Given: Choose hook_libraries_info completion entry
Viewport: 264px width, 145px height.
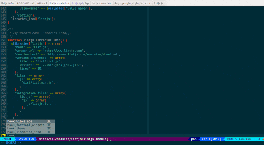Looking at the screenshot, I should (x=30, y=132).
